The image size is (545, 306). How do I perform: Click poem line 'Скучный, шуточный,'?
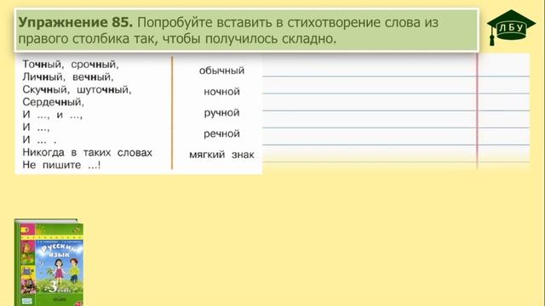[77, 90]
